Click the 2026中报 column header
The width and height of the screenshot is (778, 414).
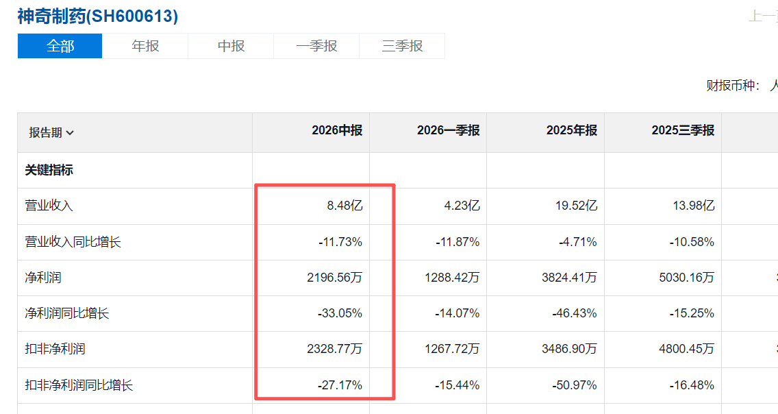click(337, 130)
